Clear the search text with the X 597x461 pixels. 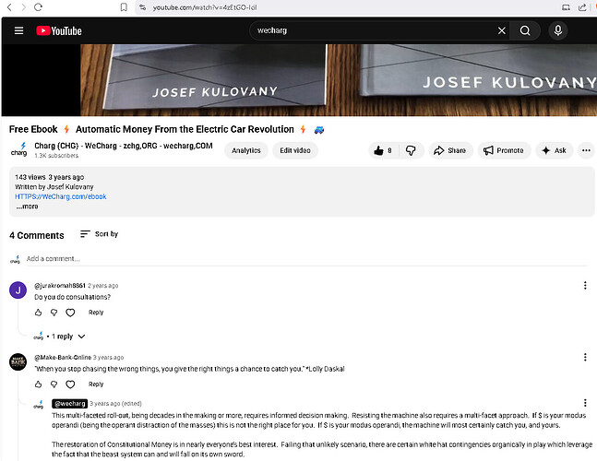502,30
